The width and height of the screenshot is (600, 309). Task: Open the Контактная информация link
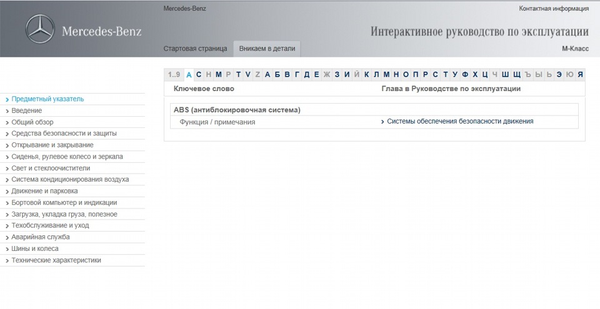(554, 8)
